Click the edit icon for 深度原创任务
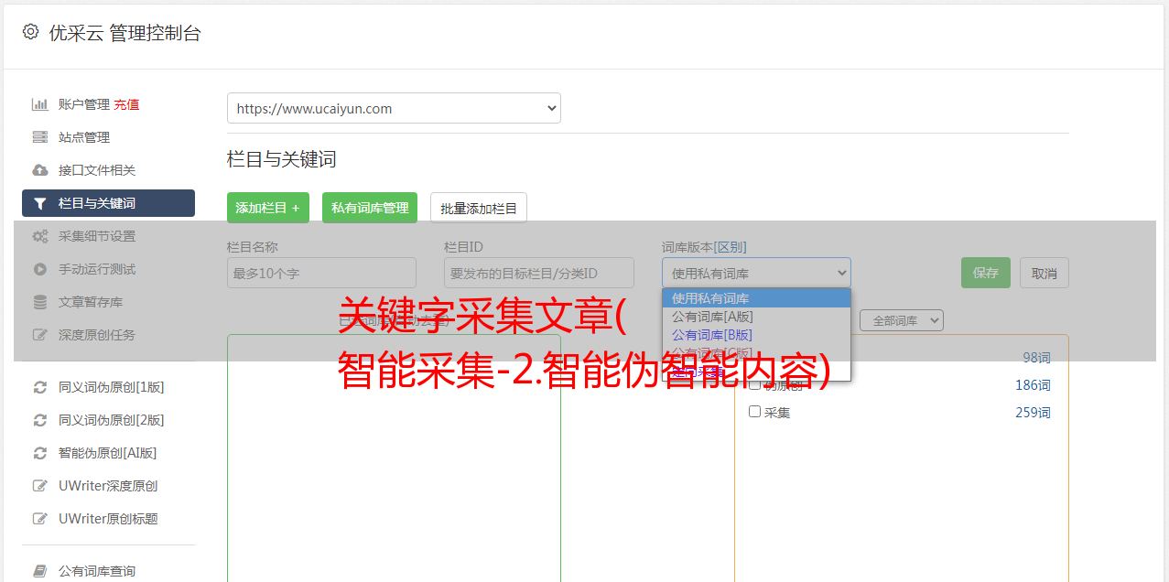 tap(40, 335)
